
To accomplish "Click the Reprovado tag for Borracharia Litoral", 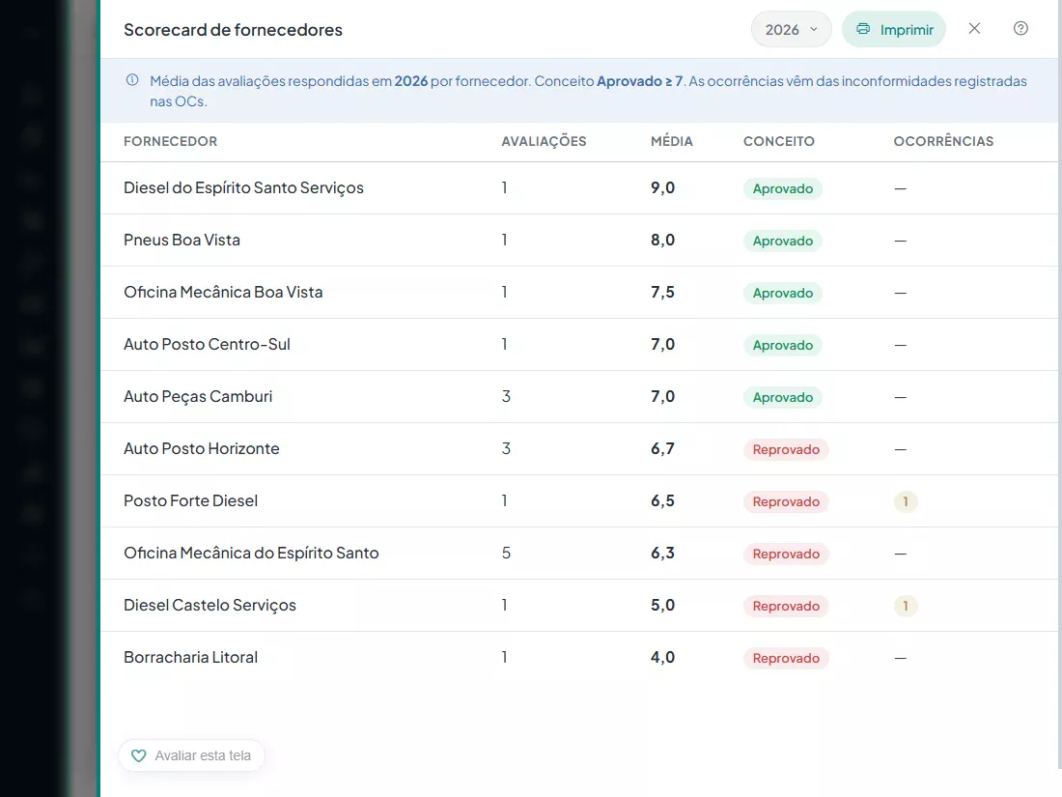I will coord(786,658).
